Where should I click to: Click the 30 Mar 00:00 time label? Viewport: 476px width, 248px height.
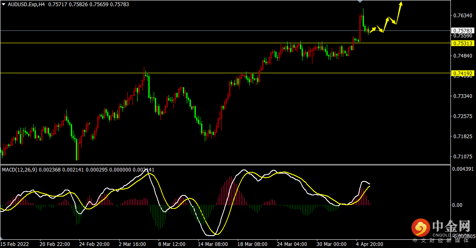click(331, 244)
